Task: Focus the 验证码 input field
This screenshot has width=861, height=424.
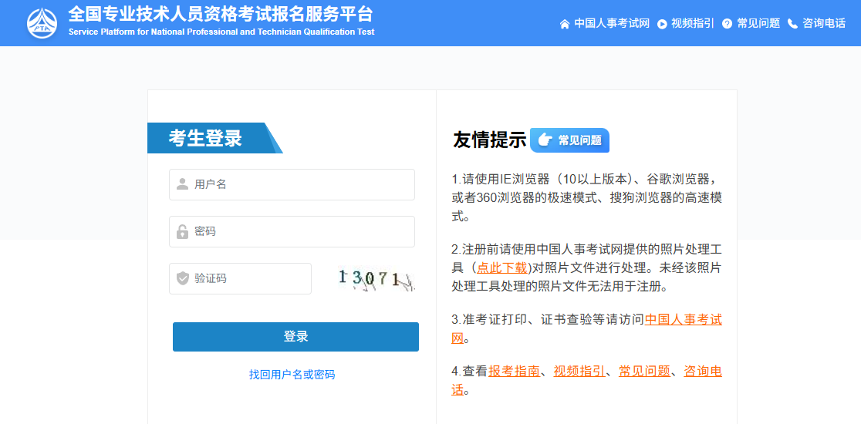Action: click(x=251, y=278)
